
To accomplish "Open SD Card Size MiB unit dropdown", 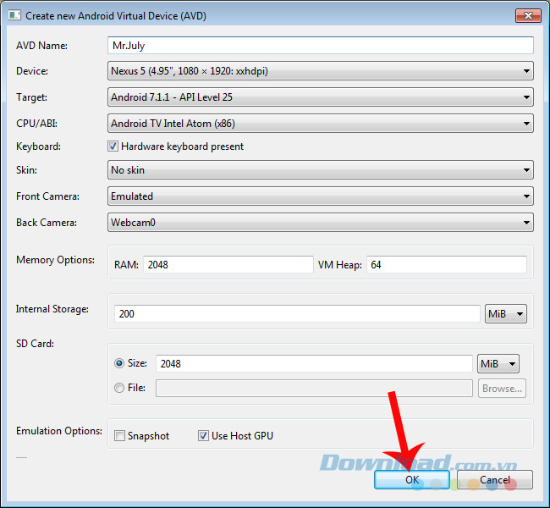I will click(498, 363).
